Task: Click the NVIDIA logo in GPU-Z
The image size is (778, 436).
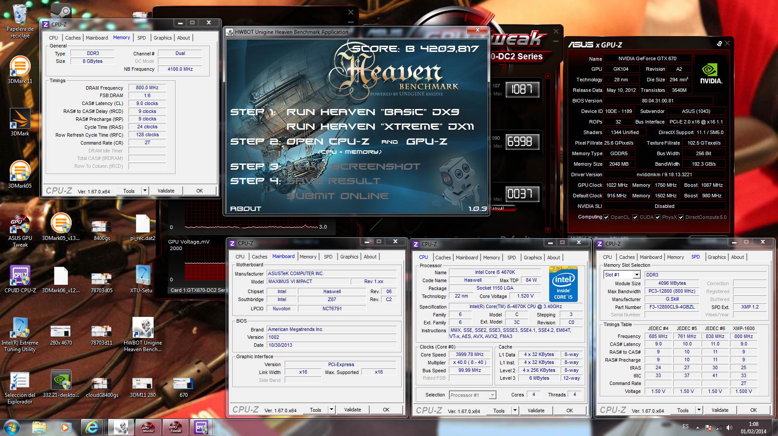Action: tap(710, 73)
